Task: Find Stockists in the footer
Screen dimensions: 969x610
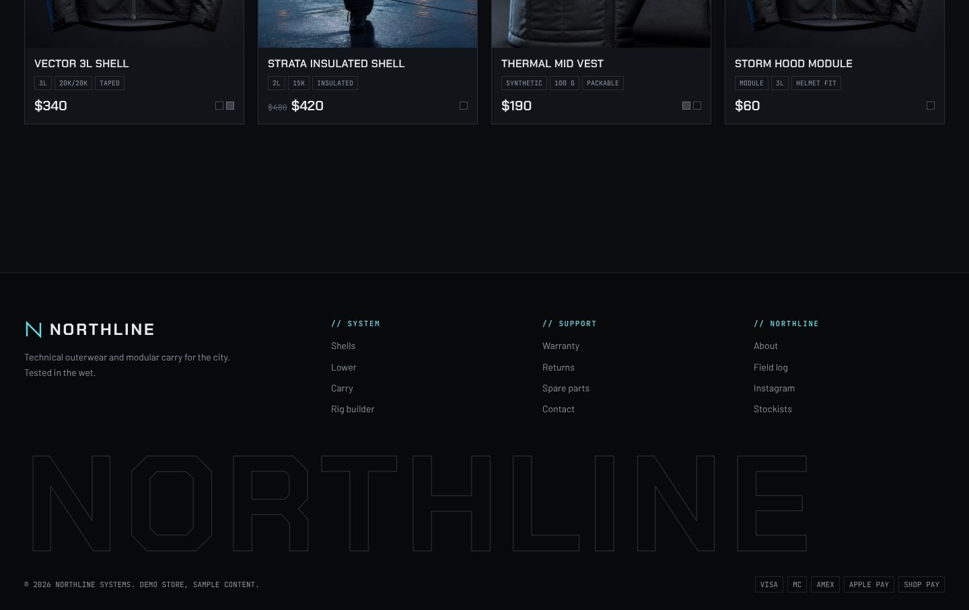Action: (773, 409)
